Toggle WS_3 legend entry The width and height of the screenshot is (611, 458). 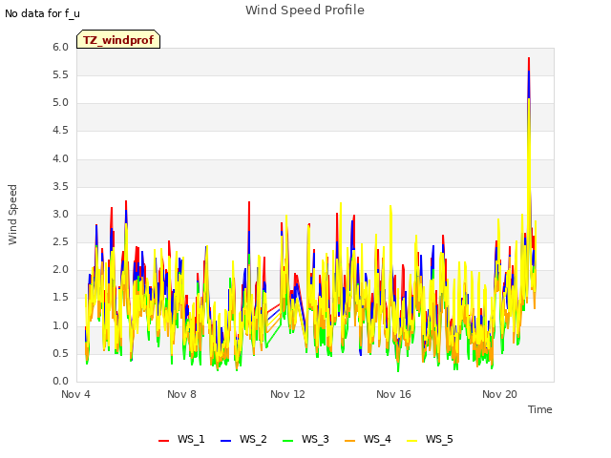click(x=305, y=439)
